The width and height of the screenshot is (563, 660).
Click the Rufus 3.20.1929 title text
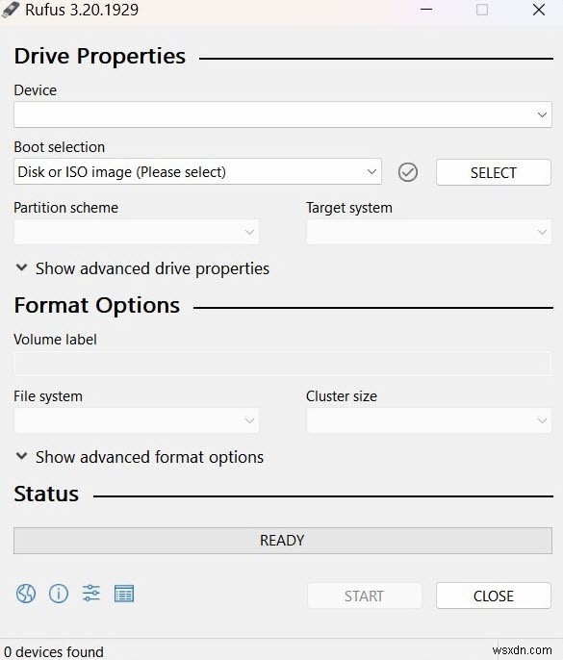pos(82,10)
